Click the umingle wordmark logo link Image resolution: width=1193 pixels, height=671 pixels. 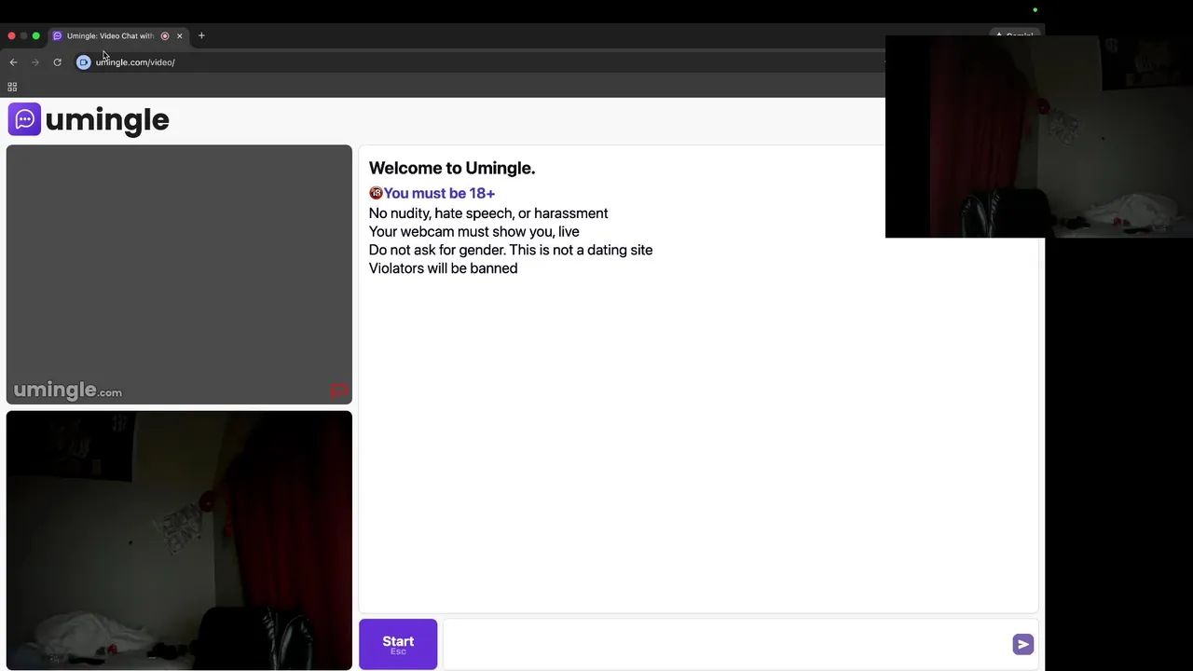(x=107, y=119)
